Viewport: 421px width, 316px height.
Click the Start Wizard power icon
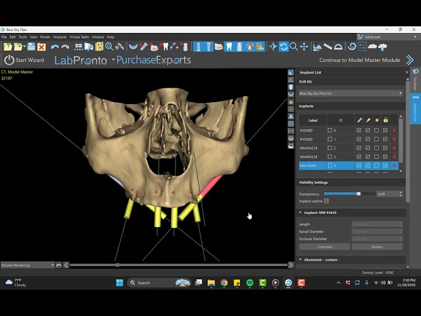(9, 60)
